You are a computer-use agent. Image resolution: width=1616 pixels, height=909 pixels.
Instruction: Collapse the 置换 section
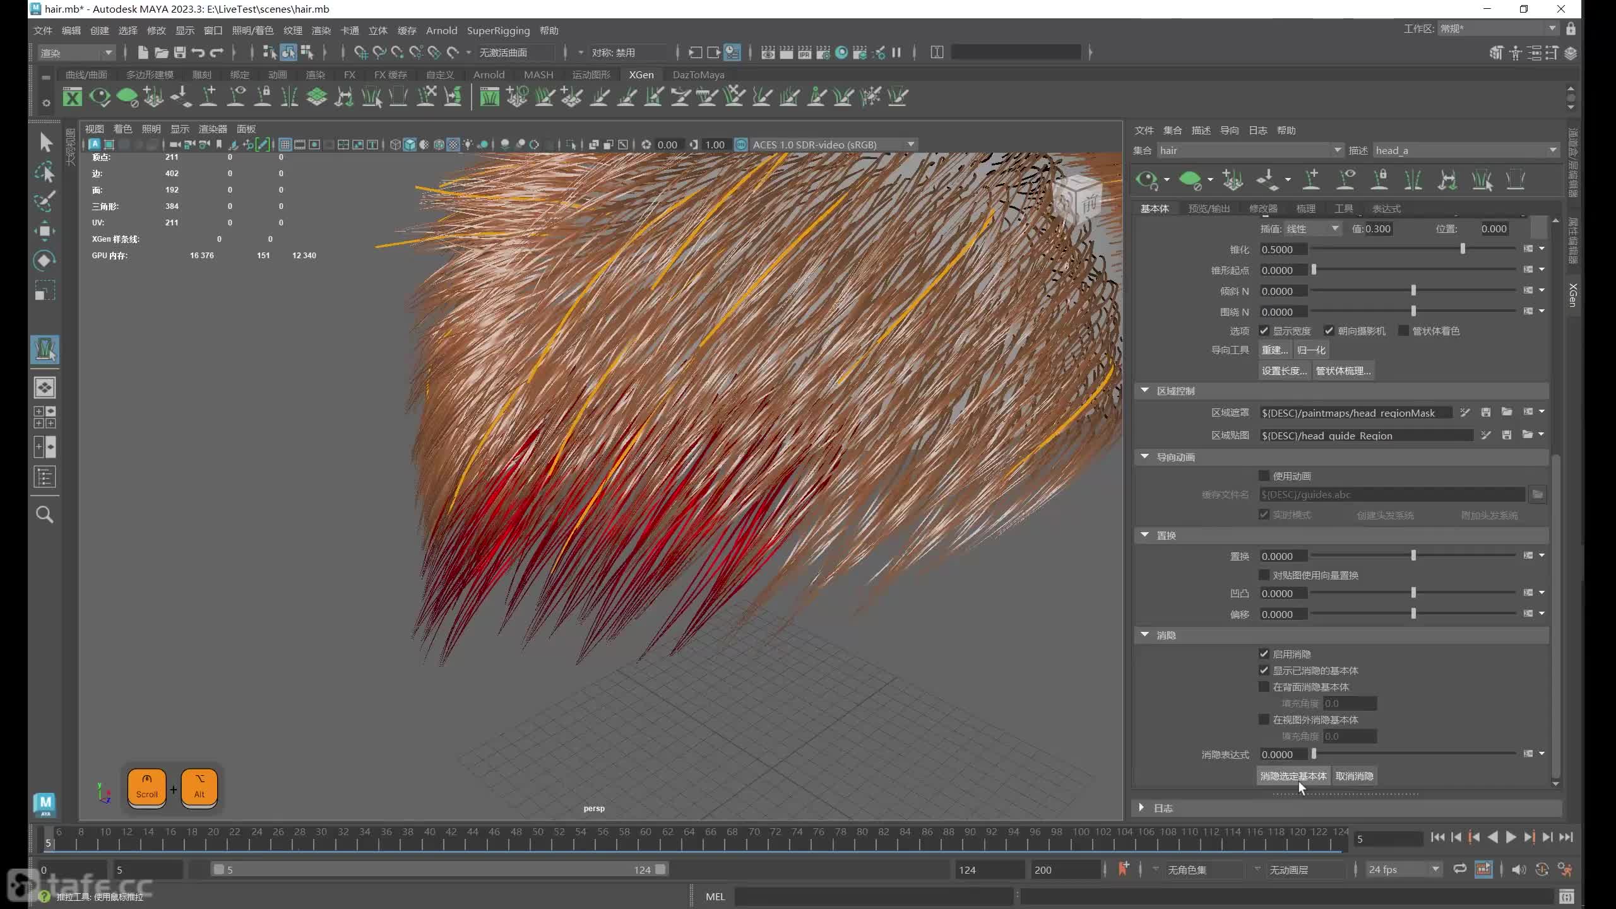tap(1144, 535)
